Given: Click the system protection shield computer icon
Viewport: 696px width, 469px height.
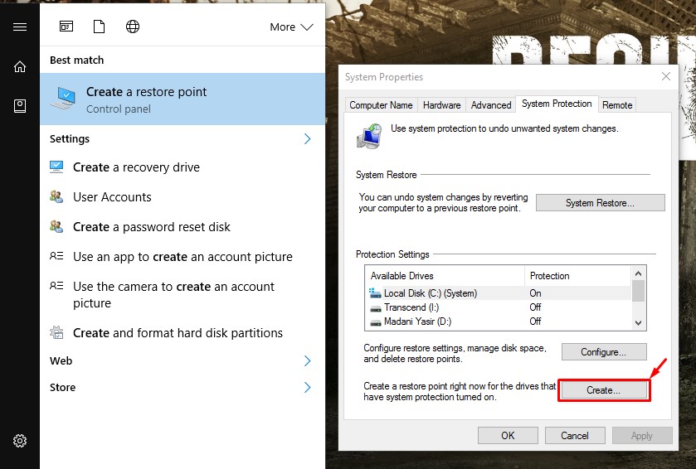Looking at the screenshot, I should click(369, 136).
